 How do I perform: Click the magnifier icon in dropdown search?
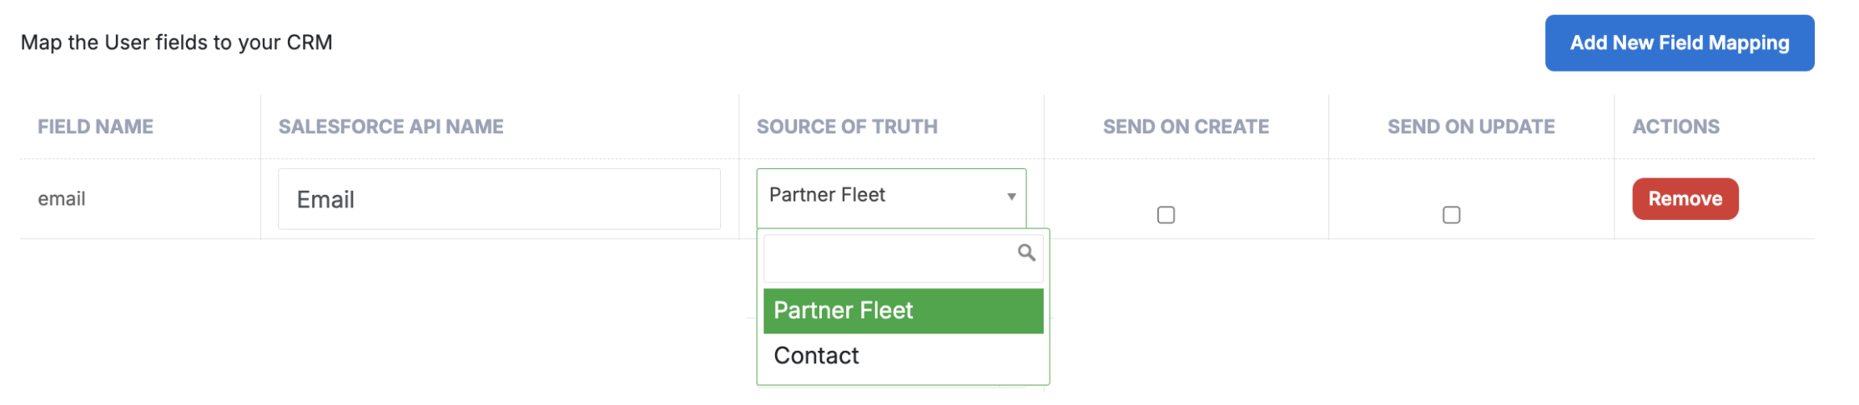(x=1026, y=252)
